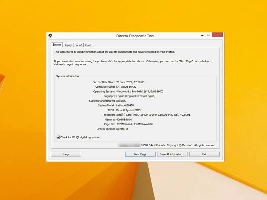Open the Sound tab
Image resolution: width=267 pixels, height=200 pixels.
coord(78,45)
